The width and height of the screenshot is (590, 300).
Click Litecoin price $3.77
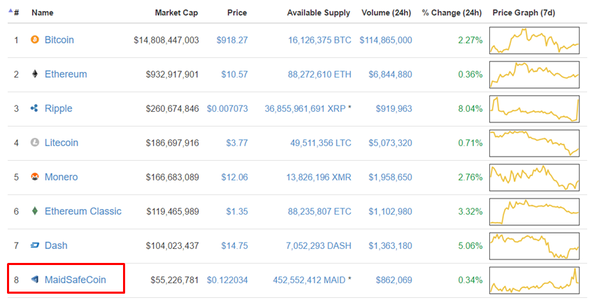coord(237,143)
